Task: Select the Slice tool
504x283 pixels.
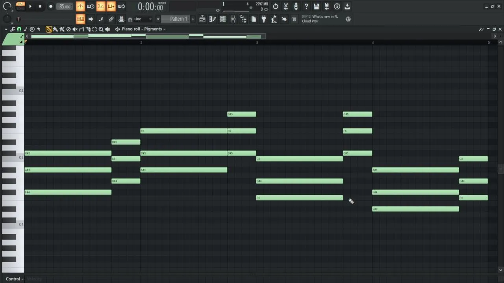Action: pyautogui.click(x=88, y=29)
